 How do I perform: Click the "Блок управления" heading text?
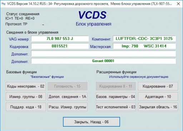[x=94, y=24]
